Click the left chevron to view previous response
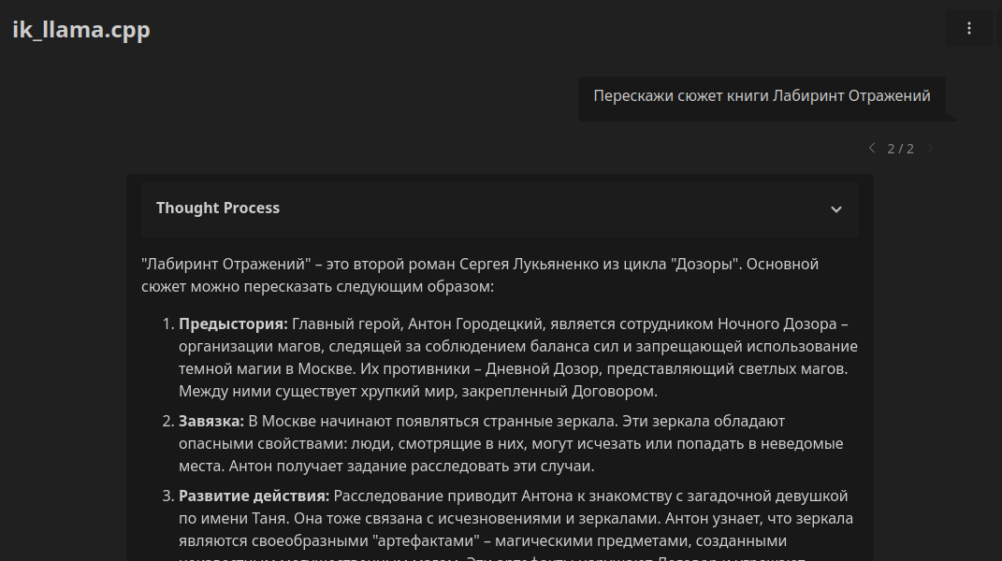Screen dimensions: 1002x561 click(x=872, y=148)
